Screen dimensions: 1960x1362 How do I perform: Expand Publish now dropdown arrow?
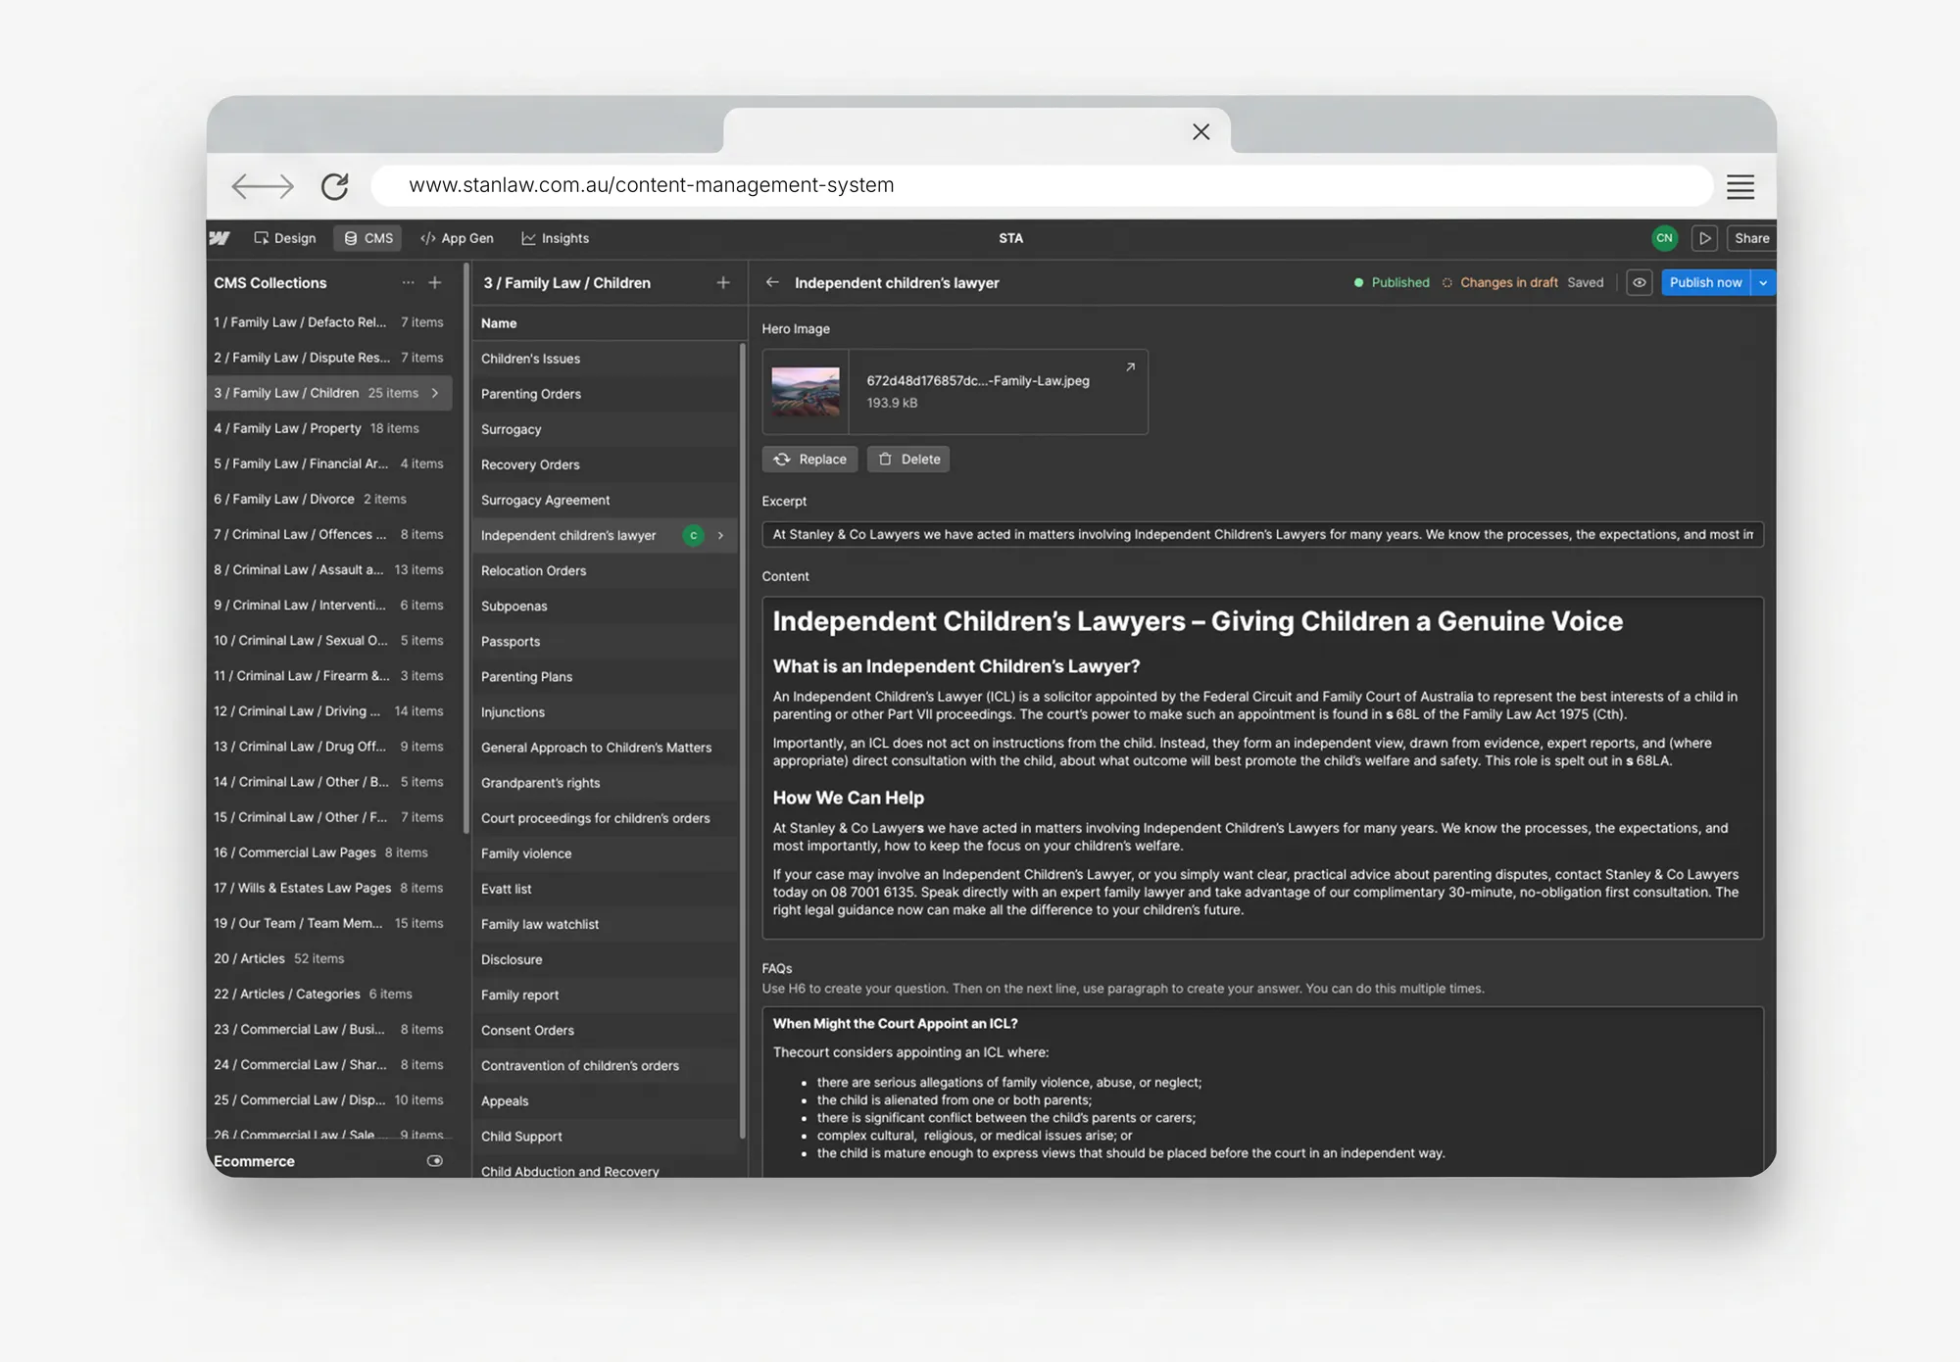click(x=1763, y=282)
